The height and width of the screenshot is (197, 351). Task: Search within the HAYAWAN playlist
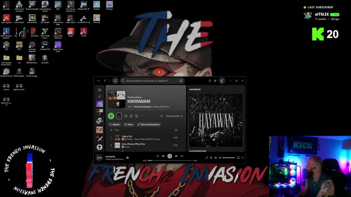162,116
